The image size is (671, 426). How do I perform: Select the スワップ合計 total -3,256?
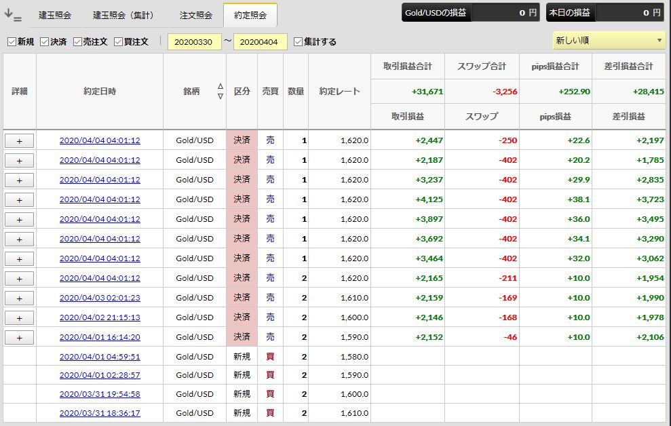pyautogui.click(x=505, y=92)
